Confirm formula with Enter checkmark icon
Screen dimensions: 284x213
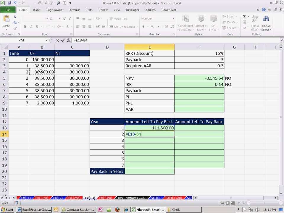coord(63,40)
